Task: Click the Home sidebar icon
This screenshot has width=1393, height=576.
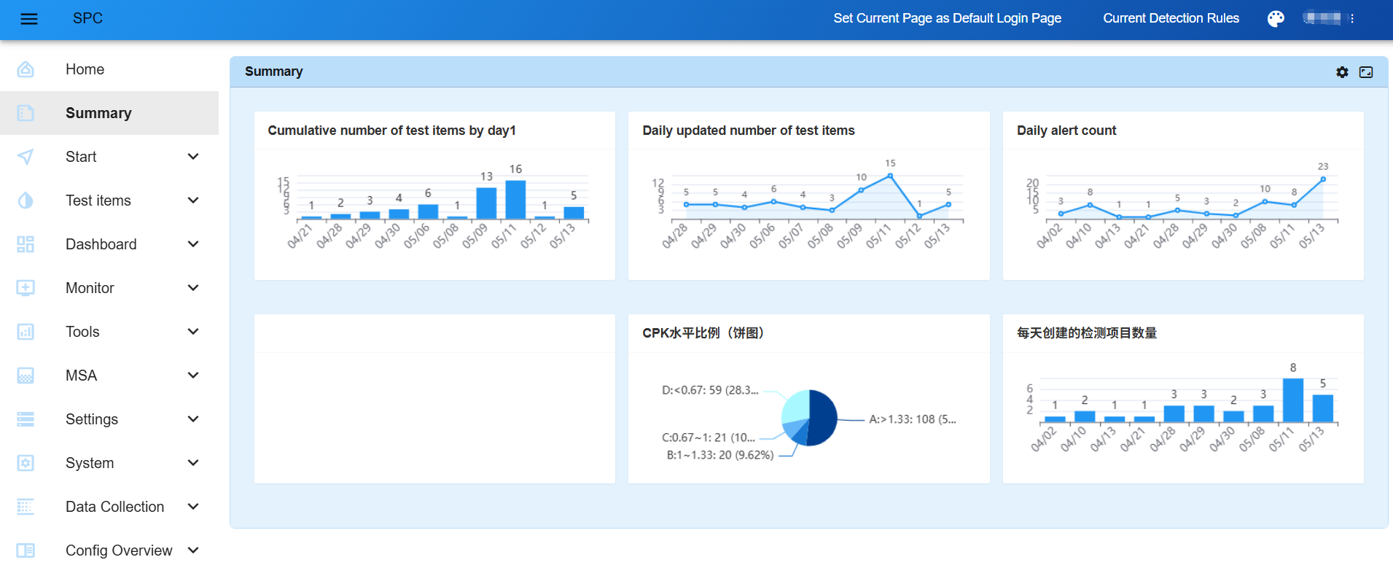Action: click(26, 69)
